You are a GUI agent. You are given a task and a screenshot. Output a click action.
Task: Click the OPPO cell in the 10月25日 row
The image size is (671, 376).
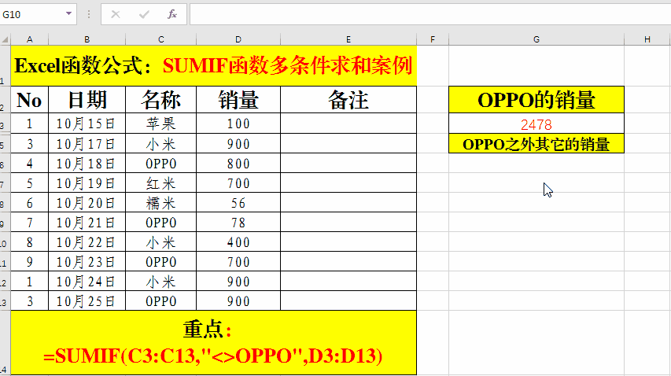pos(161,301)
